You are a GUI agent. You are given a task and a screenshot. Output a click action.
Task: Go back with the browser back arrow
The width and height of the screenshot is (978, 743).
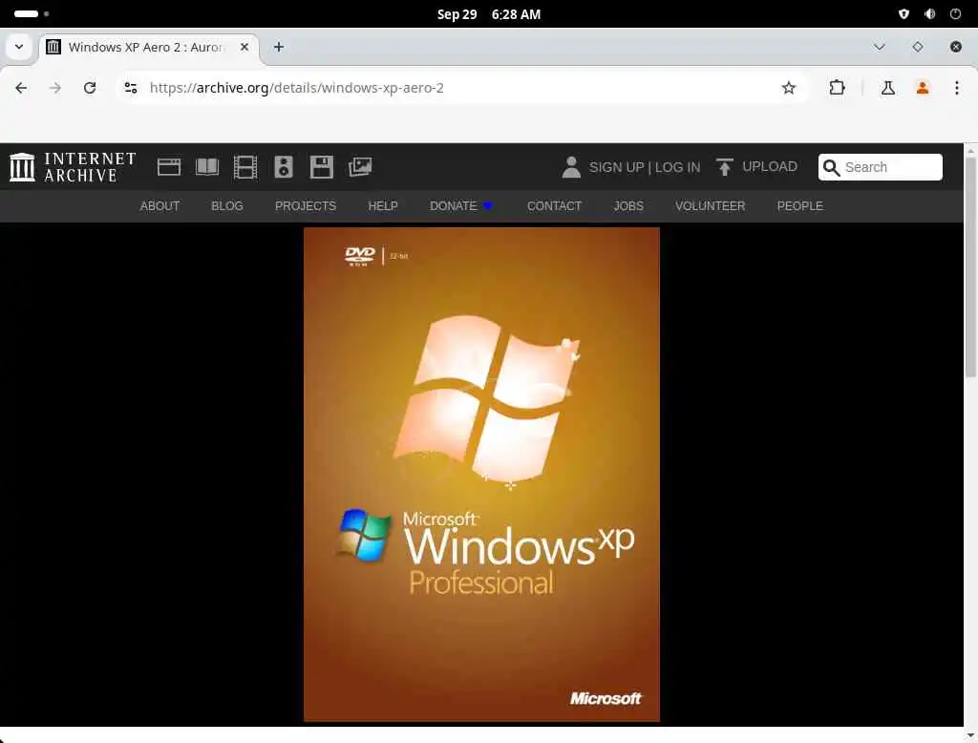[21, 88]
